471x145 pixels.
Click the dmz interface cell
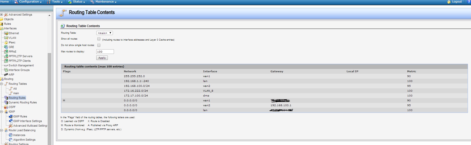click(x=206, y=95)
